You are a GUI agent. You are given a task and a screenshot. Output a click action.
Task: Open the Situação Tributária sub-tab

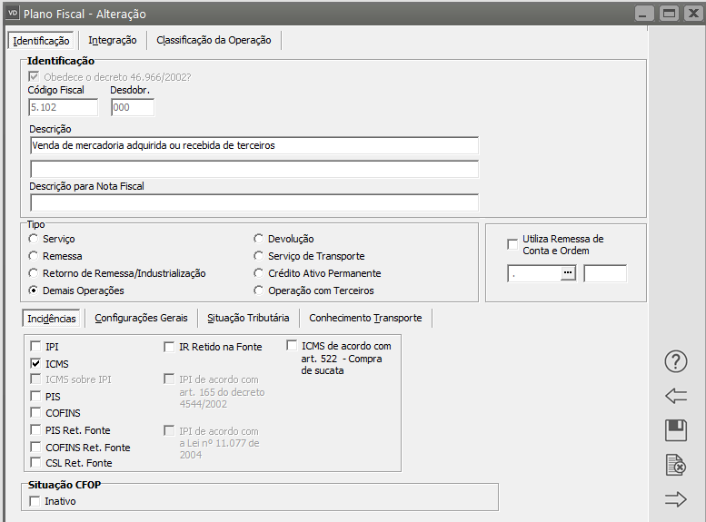(248, 318)
